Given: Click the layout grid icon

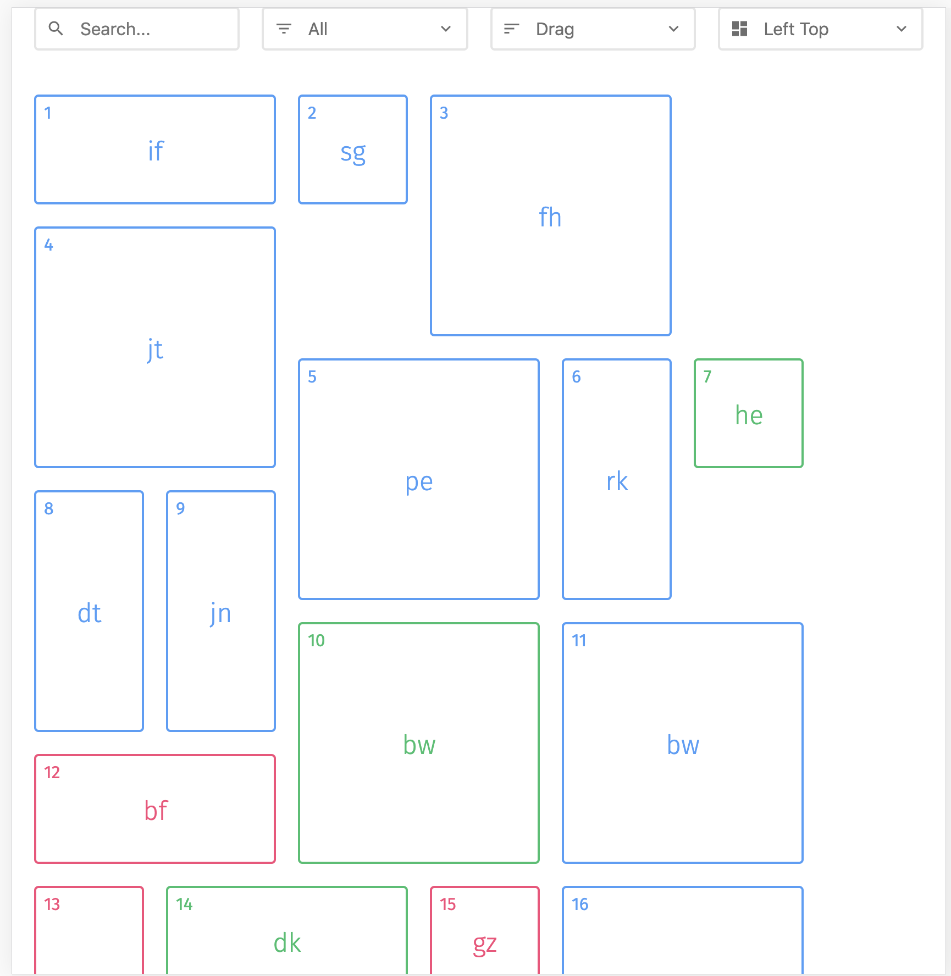Looking at the screenshot, I should pyautogui.click(x=740, y=29).
